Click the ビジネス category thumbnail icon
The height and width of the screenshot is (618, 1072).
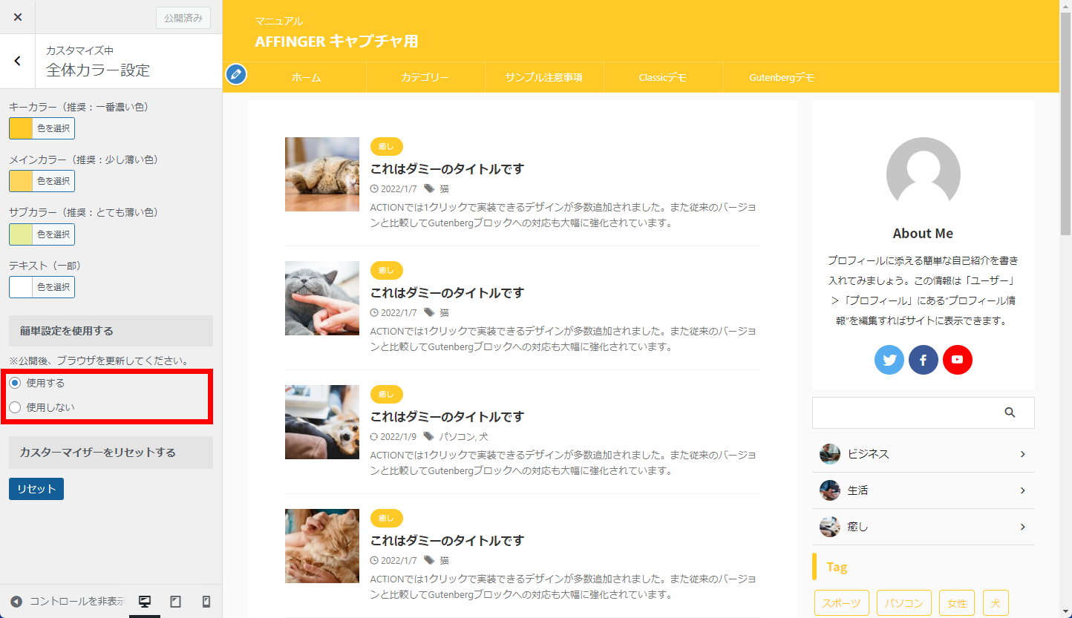(830, 454)
